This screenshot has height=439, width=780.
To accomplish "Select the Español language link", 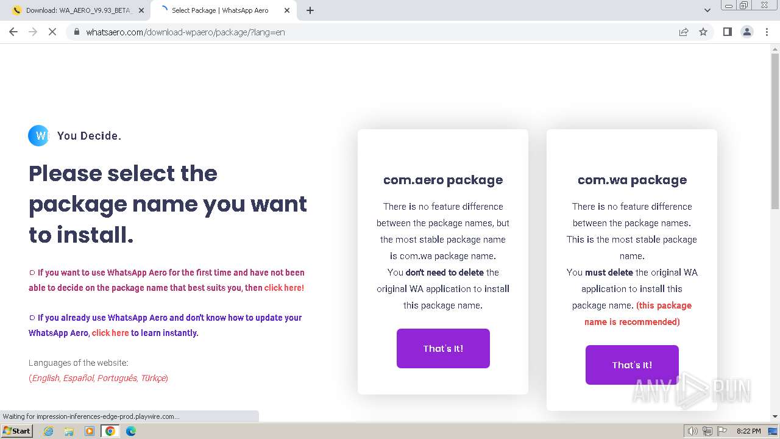I will pos(79,378).
